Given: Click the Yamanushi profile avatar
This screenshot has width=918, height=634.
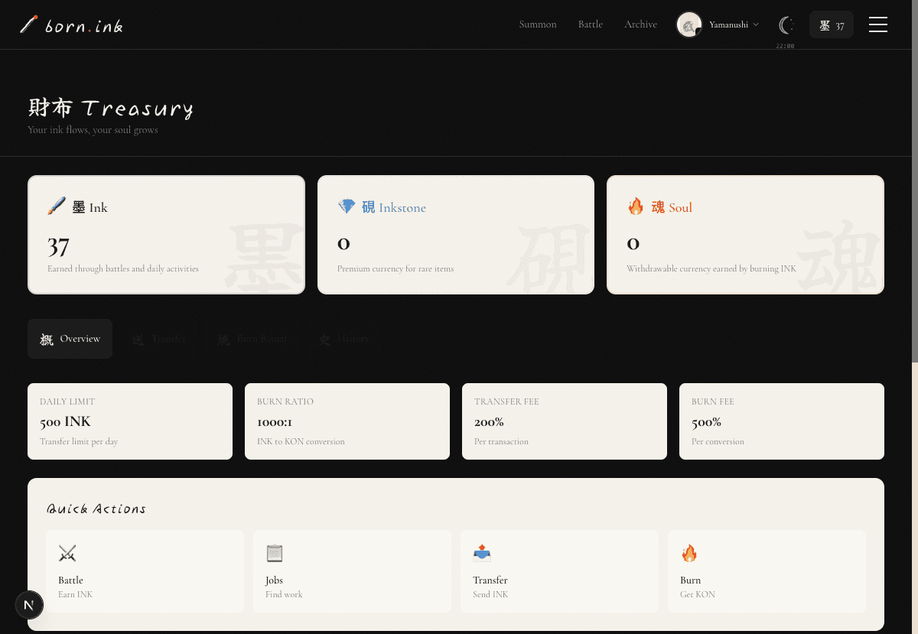Looking at the screenshot, I should click(x=689, y=25).
